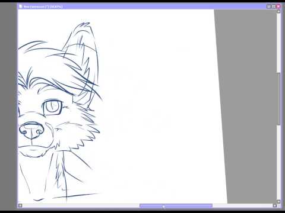Image resolution: width=285 pixels, height=213 pixels.
Task: Click the wolf's eye in the sketch
Action: (x=52, y=107)
